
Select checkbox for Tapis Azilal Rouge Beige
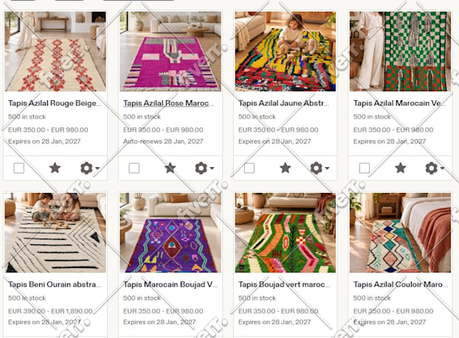click(x=19, y=169)
